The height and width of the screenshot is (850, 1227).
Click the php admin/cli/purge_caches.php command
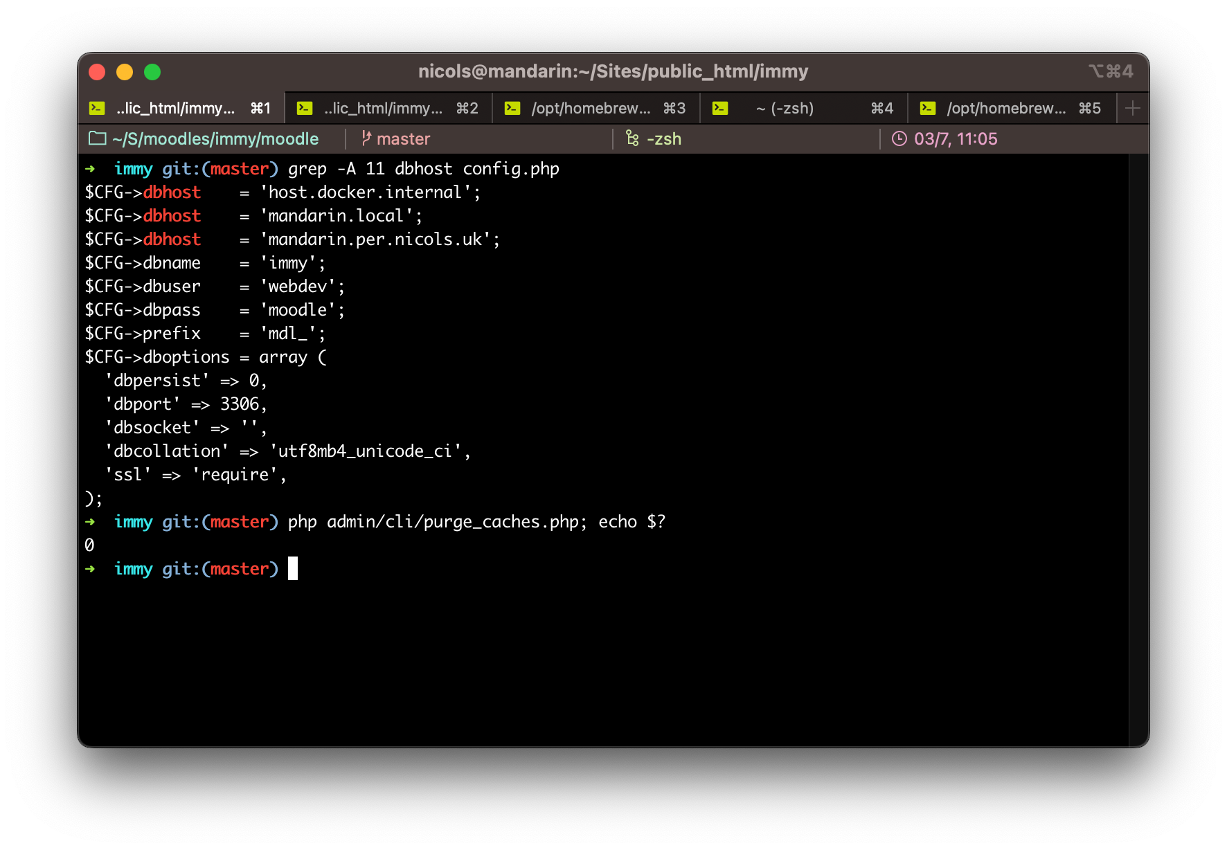point(438,522)
